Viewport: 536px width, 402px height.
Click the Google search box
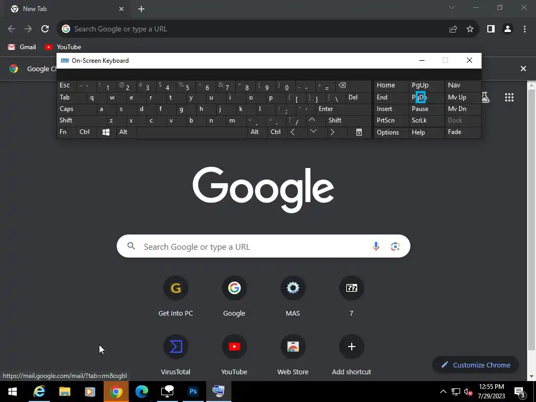(x=263, y=246)
